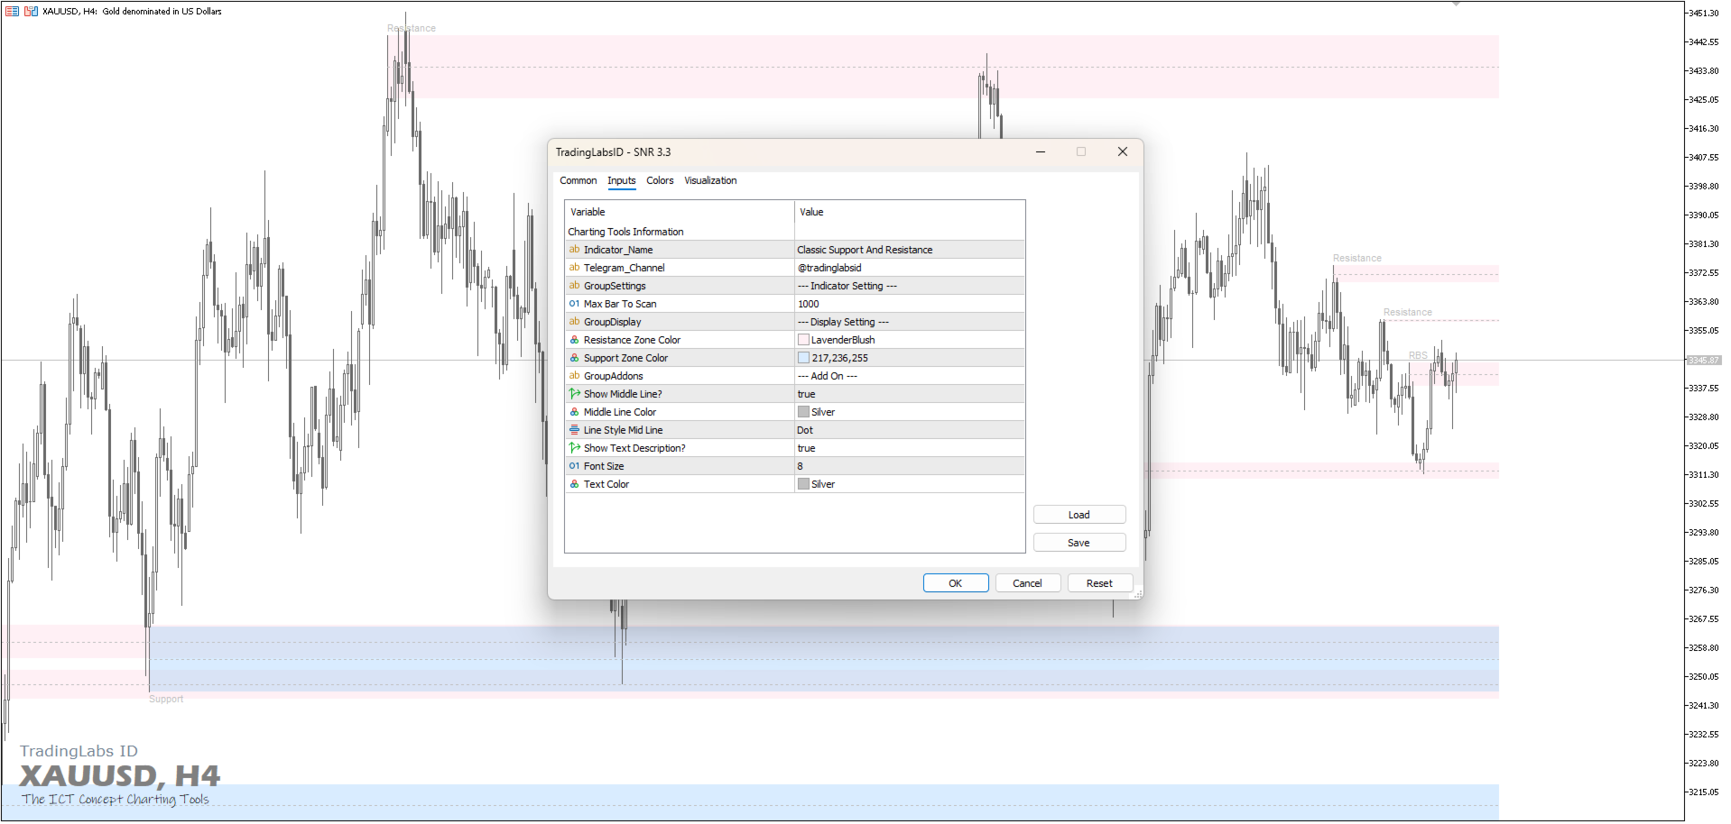Click the OK button
This screenshot has width=1731, height=824.
coord(956,583)
